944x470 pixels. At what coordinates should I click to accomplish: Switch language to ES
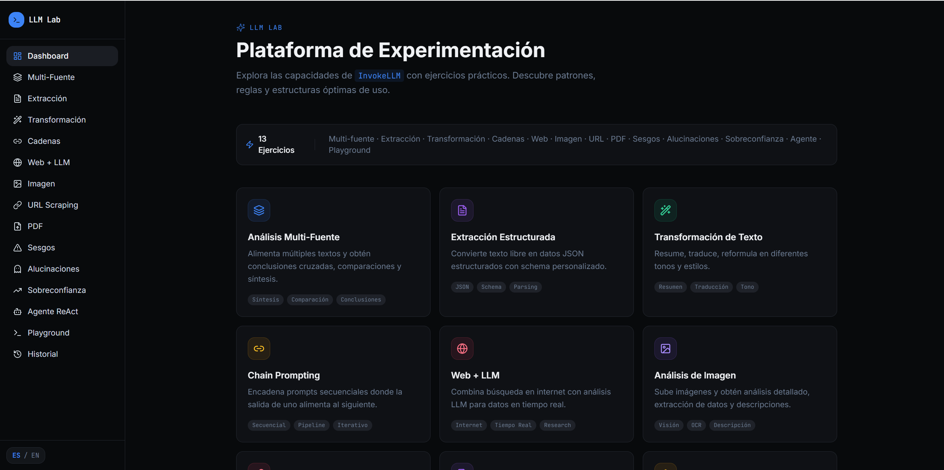pyautogui.click(x=16, y=455)
